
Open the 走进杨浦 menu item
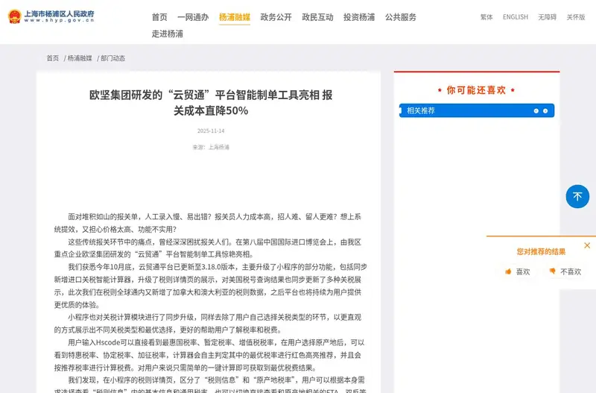(167, 34)
